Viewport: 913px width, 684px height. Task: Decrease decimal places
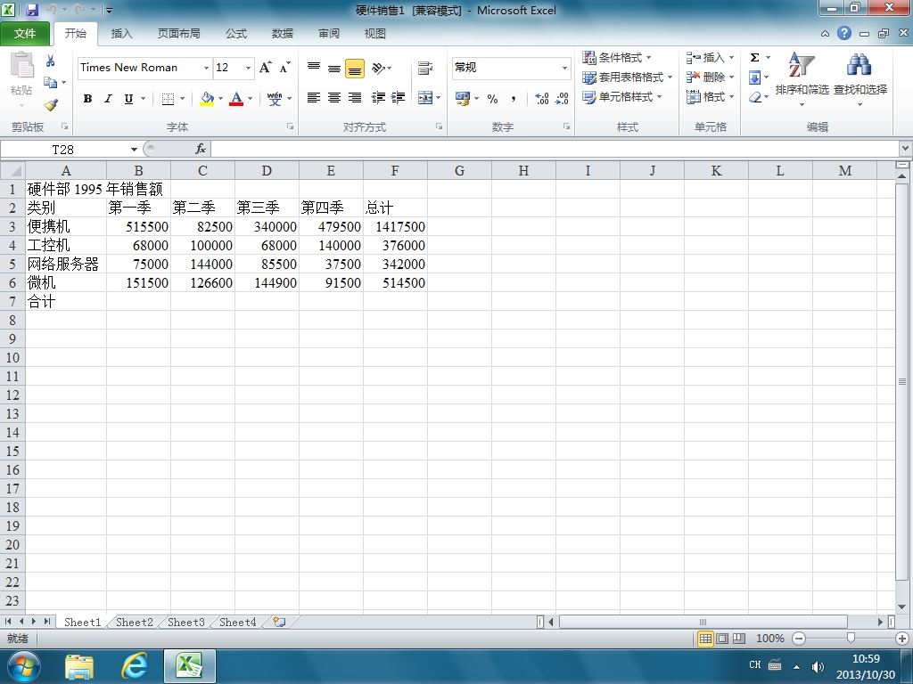tap(562, 99)
